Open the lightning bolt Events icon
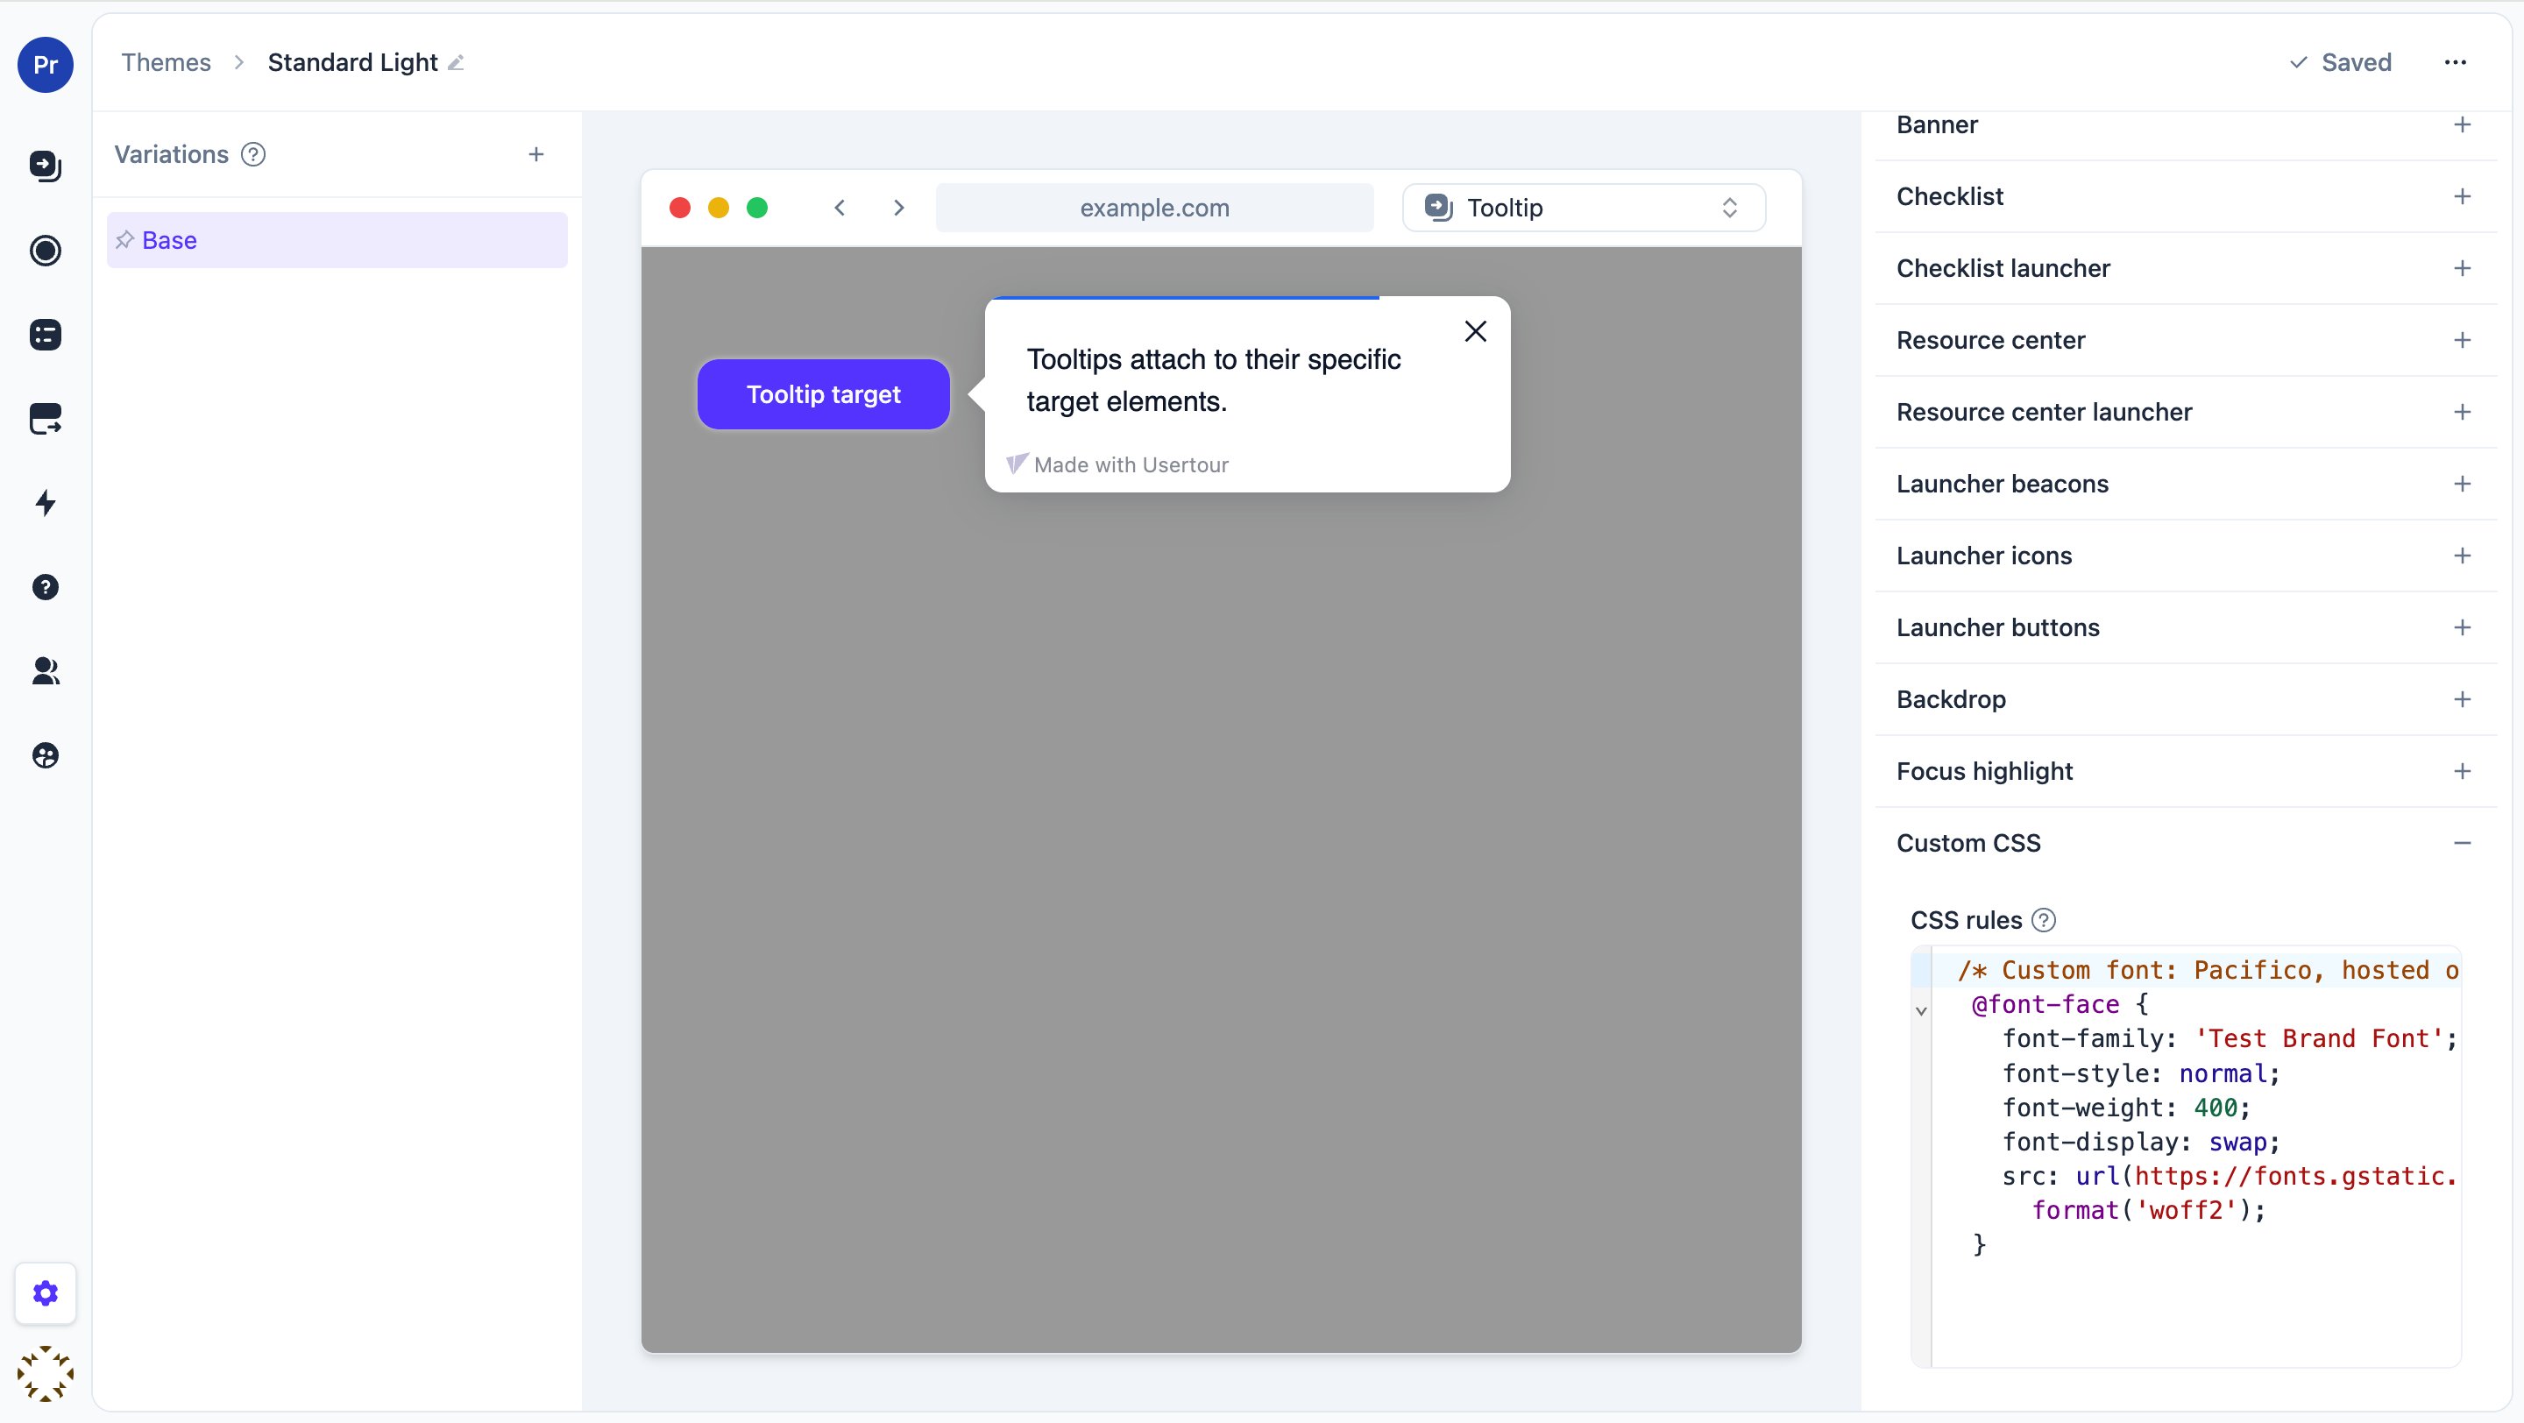 [45, 503]
